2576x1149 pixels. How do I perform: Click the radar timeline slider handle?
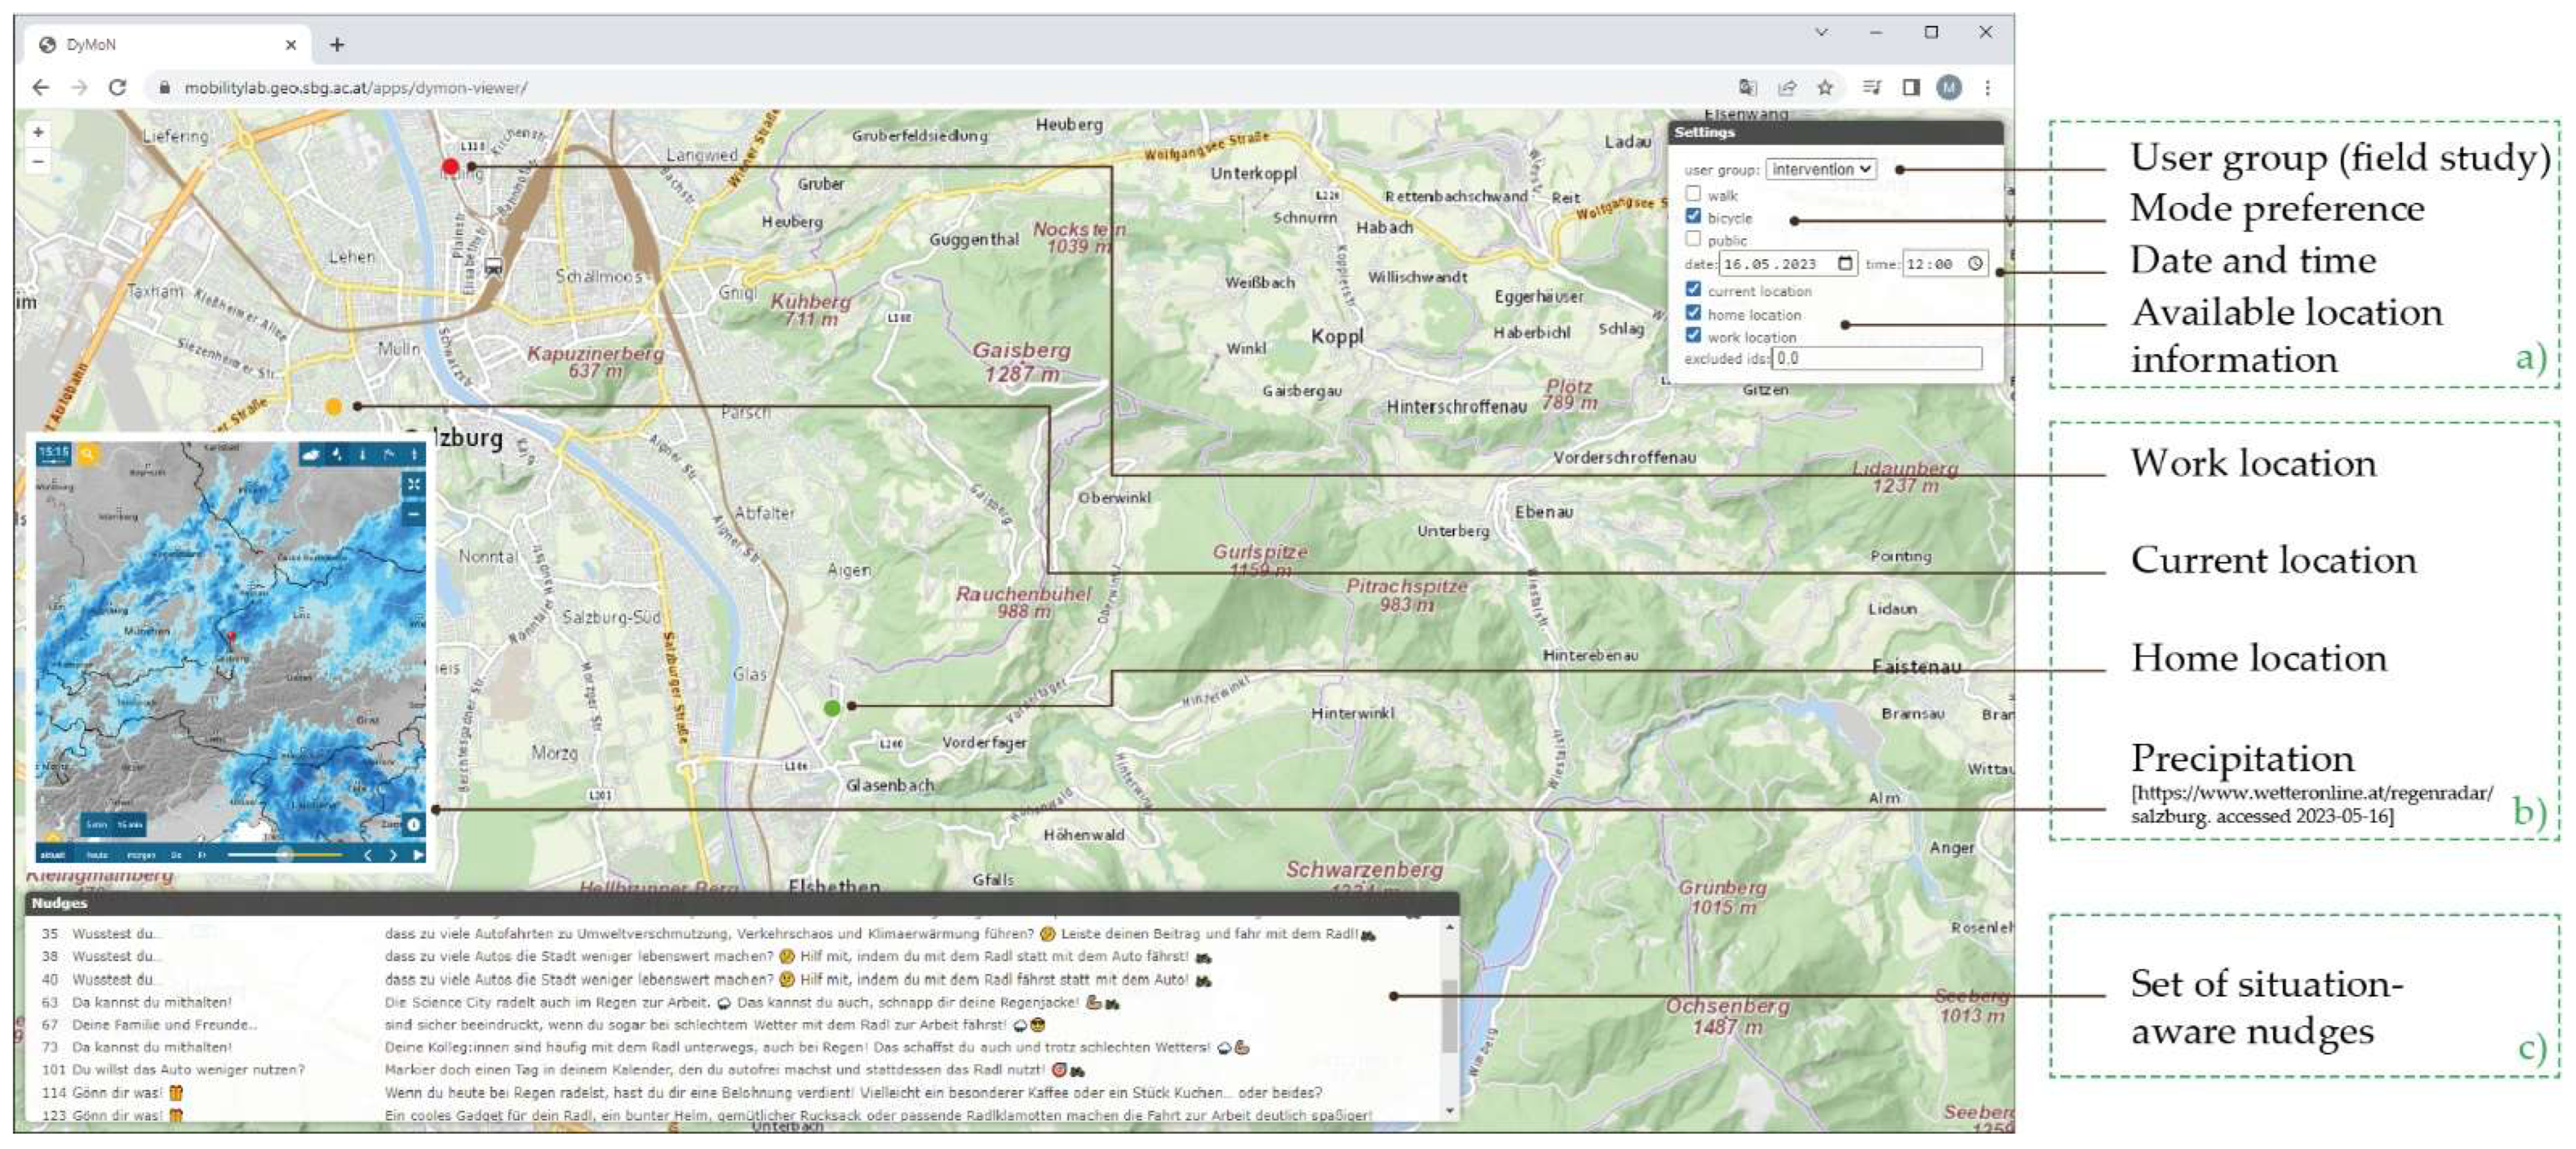(286, 855)
